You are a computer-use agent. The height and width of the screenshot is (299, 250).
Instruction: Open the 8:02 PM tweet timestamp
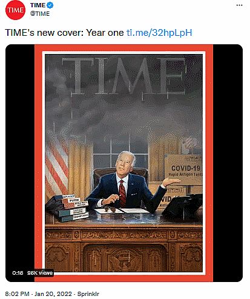(17, 294)
